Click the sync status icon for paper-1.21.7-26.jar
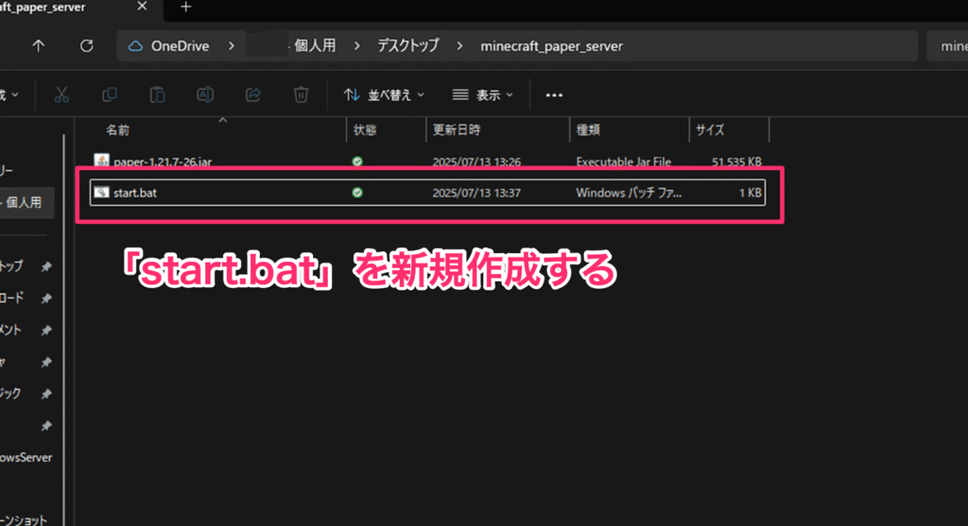 (356, 161)
